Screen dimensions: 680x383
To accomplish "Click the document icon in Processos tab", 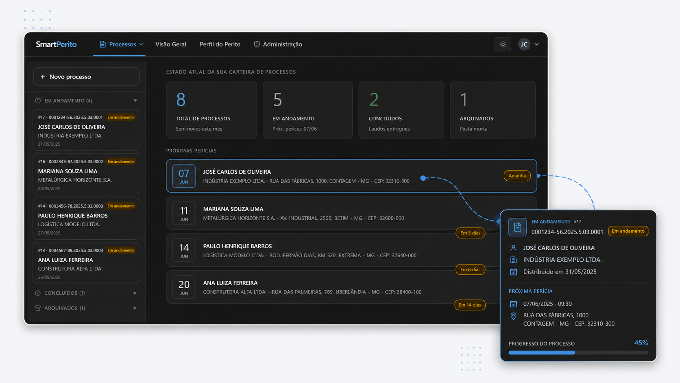I will tap(102, 44).
